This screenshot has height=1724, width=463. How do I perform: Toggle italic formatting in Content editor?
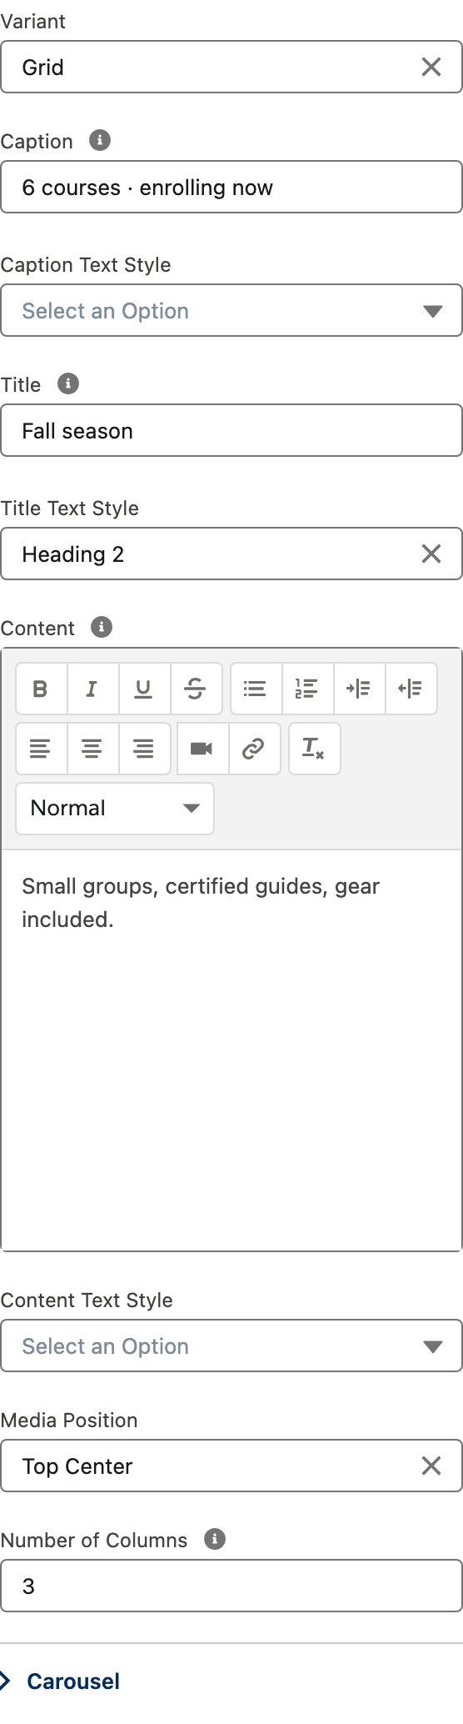tap(92, 689)
